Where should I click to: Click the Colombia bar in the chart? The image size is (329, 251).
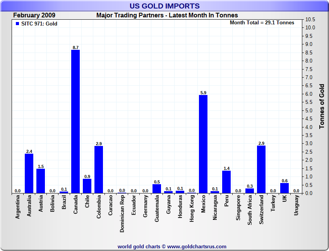99,170
